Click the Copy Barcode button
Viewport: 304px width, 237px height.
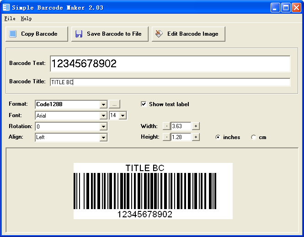[x=37, y=34]
